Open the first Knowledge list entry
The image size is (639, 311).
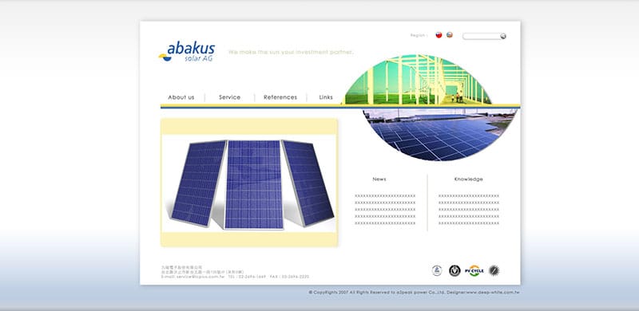[x=469, y=196]
